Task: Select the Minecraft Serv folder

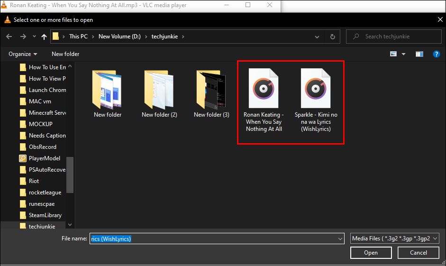Action: 43,113
